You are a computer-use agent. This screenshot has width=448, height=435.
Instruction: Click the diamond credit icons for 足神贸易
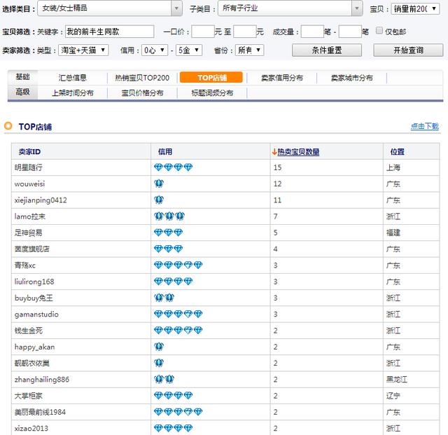[x=168, y=233]
